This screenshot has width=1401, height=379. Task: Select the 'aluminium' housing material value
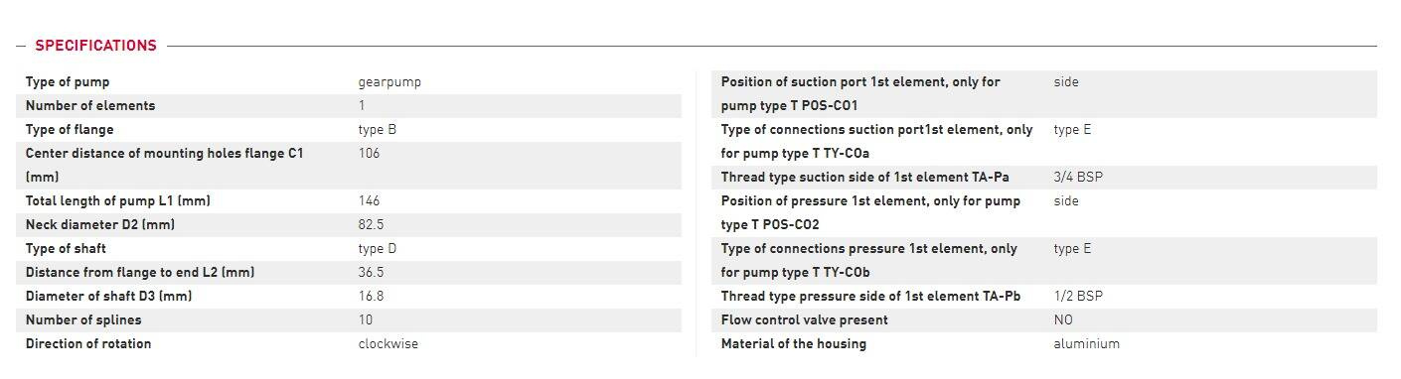pos(1087,344)
